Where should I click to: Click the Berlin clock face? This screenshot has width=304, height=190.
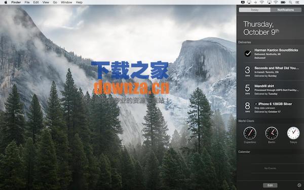[272, 133]
